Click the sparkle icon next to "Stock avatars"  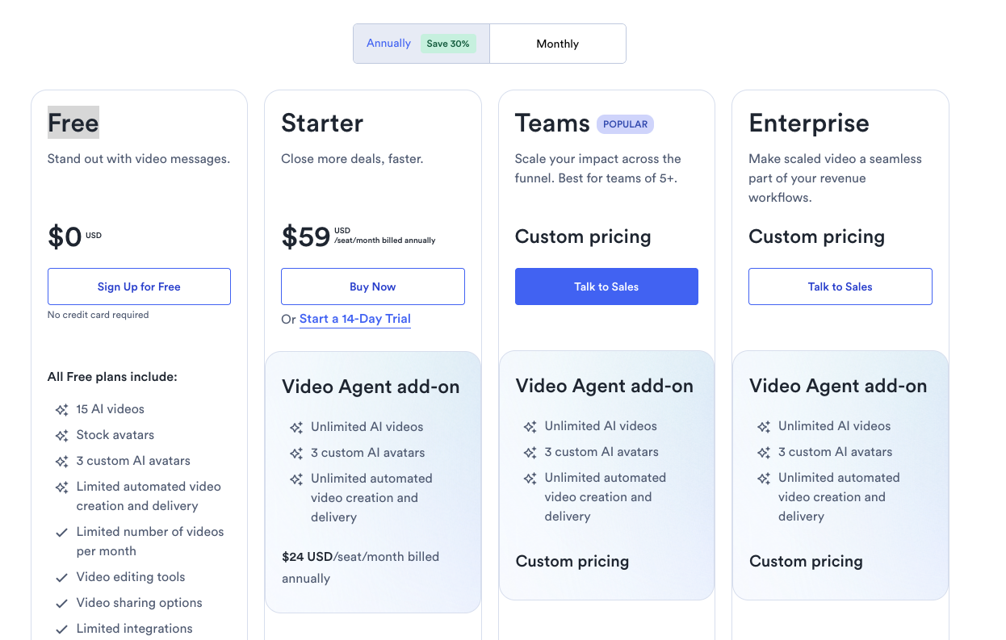coord(61,435)
